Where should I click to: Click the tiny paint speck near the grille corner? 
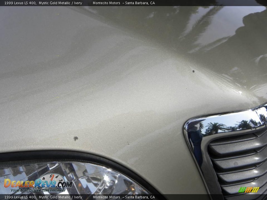[x=128, y=143]
